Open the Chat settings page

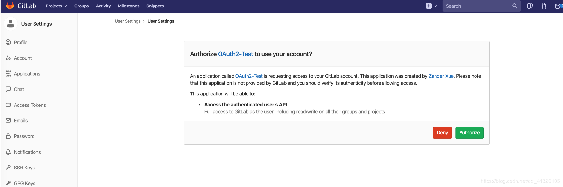click(19, 89)
